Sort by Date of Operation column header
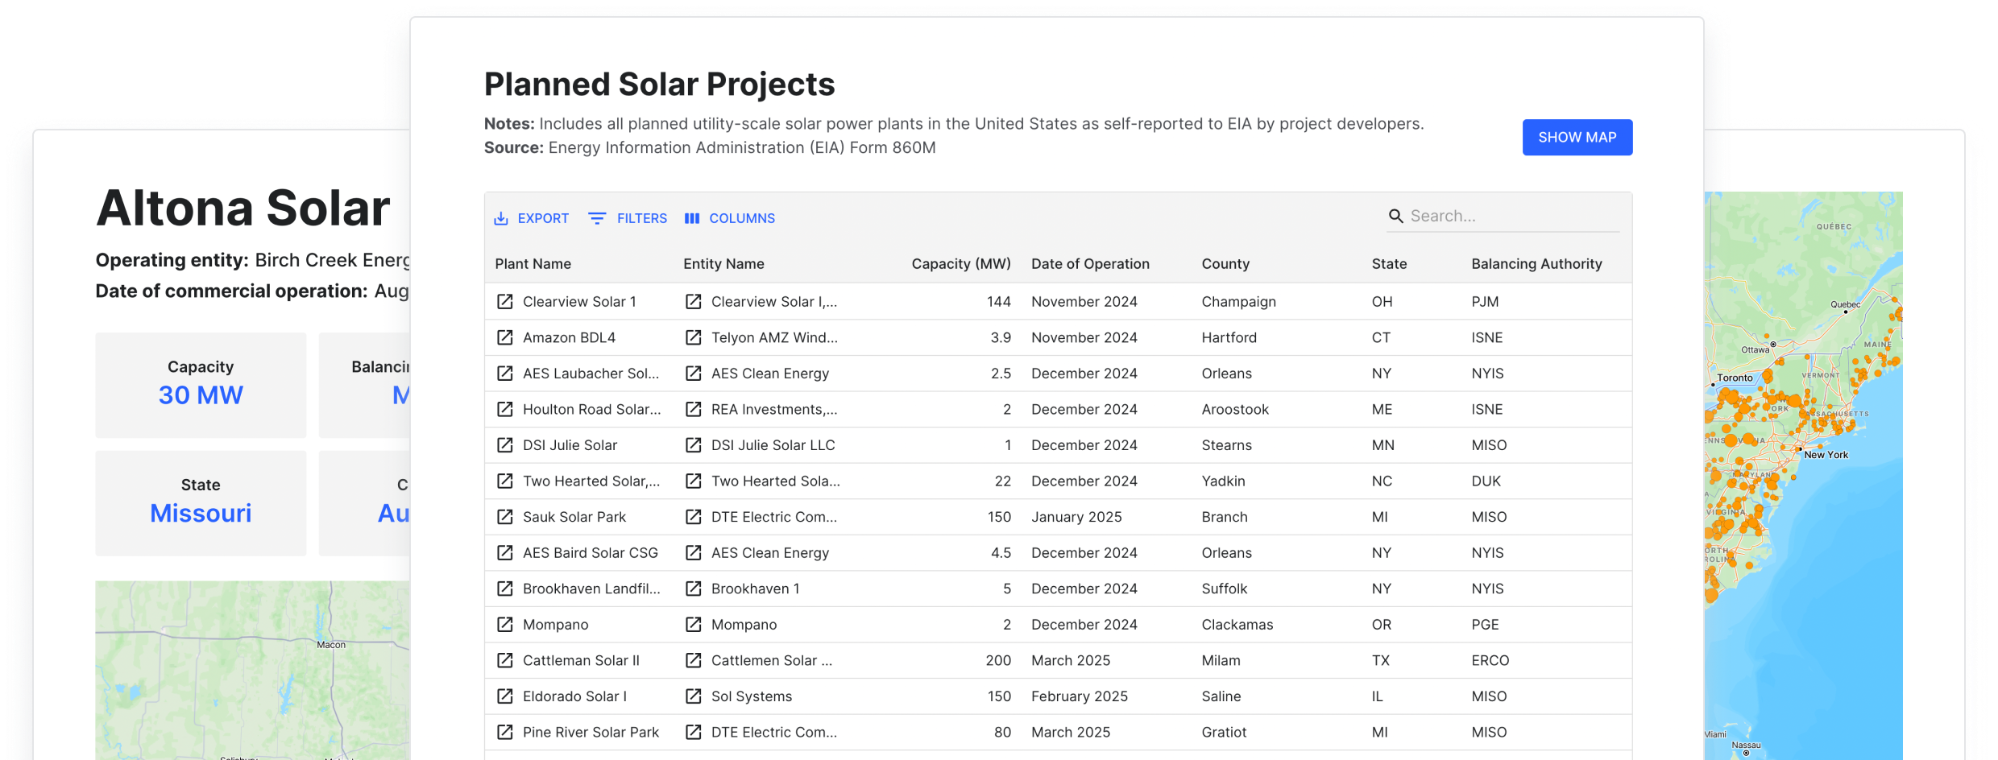 (x=1090, y=264)
